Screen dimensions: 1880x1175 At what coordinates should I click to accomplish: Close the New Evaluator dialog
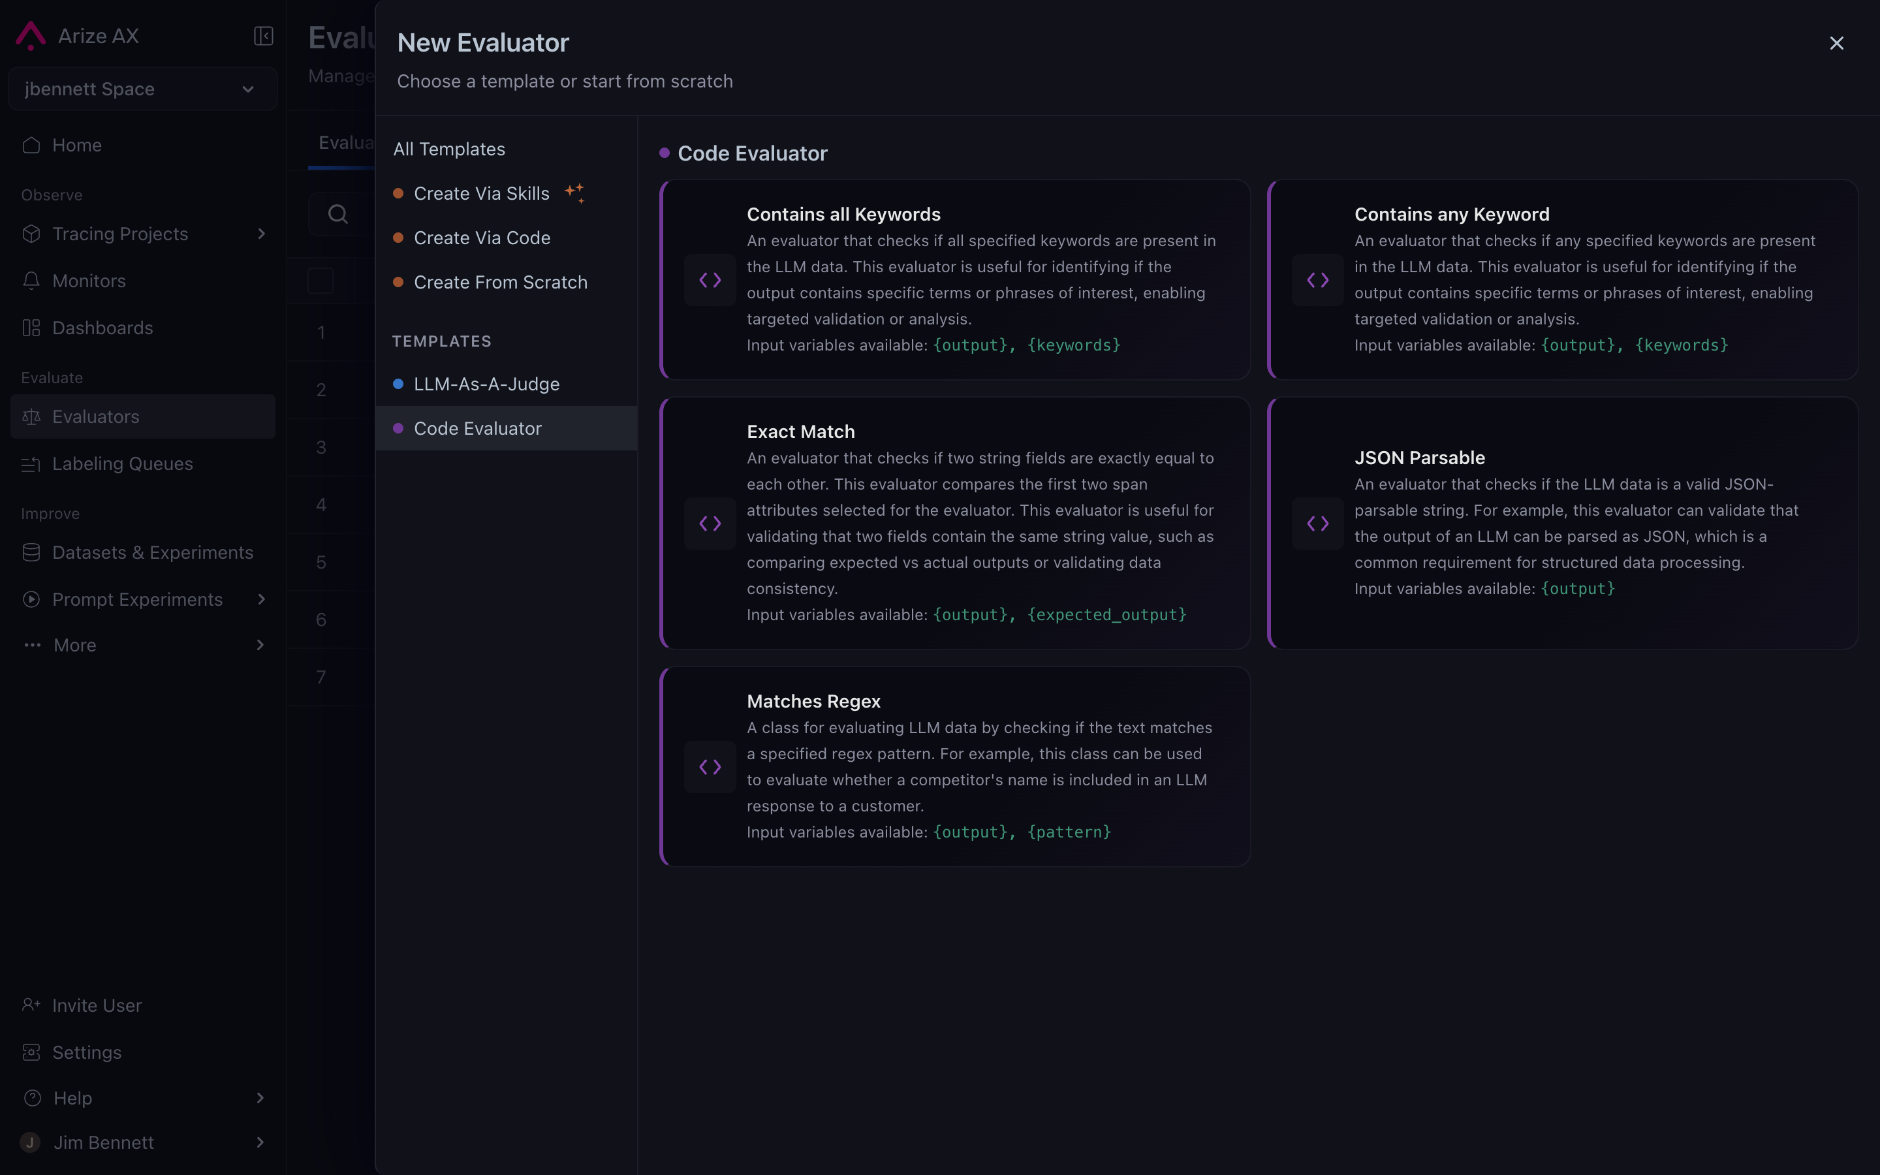pos(1836,42)
